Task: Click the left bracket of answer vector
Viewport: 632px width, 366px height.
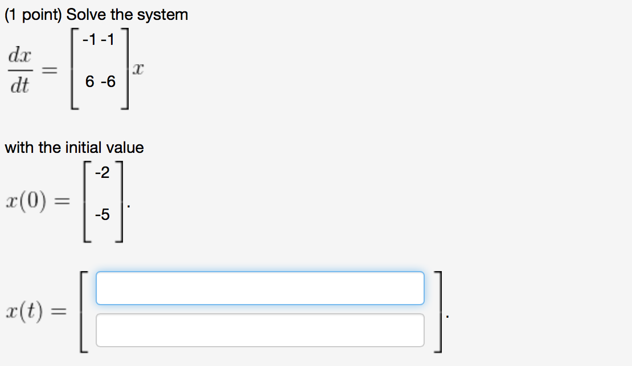Action: 84,311
